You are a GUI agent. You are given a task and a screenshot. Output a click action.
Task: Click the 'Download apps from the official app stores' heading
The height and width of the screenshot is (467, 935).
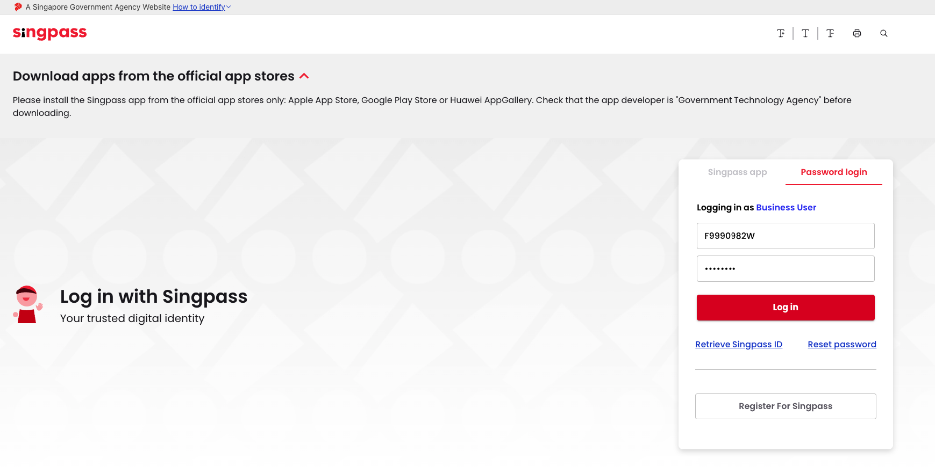(x=154, y=76)
